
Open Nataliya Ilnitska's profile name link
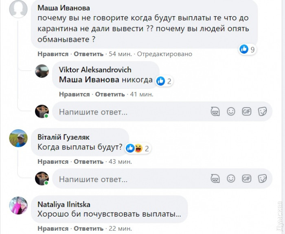(64, 204)
